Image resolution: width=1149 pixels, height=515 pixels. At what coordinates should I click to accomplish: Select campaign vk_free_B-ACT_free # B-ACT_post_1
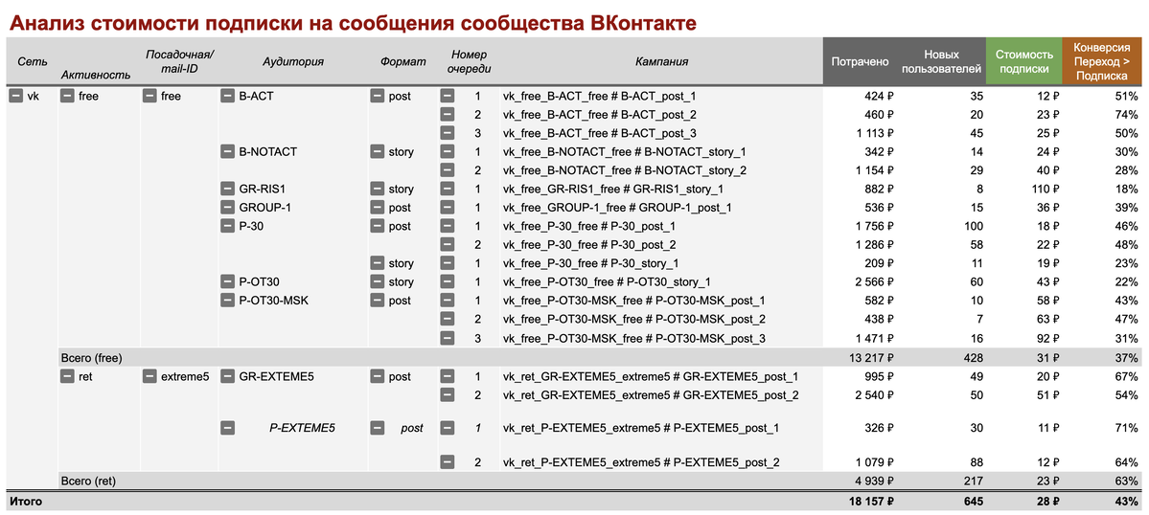[x=599, y=96]
